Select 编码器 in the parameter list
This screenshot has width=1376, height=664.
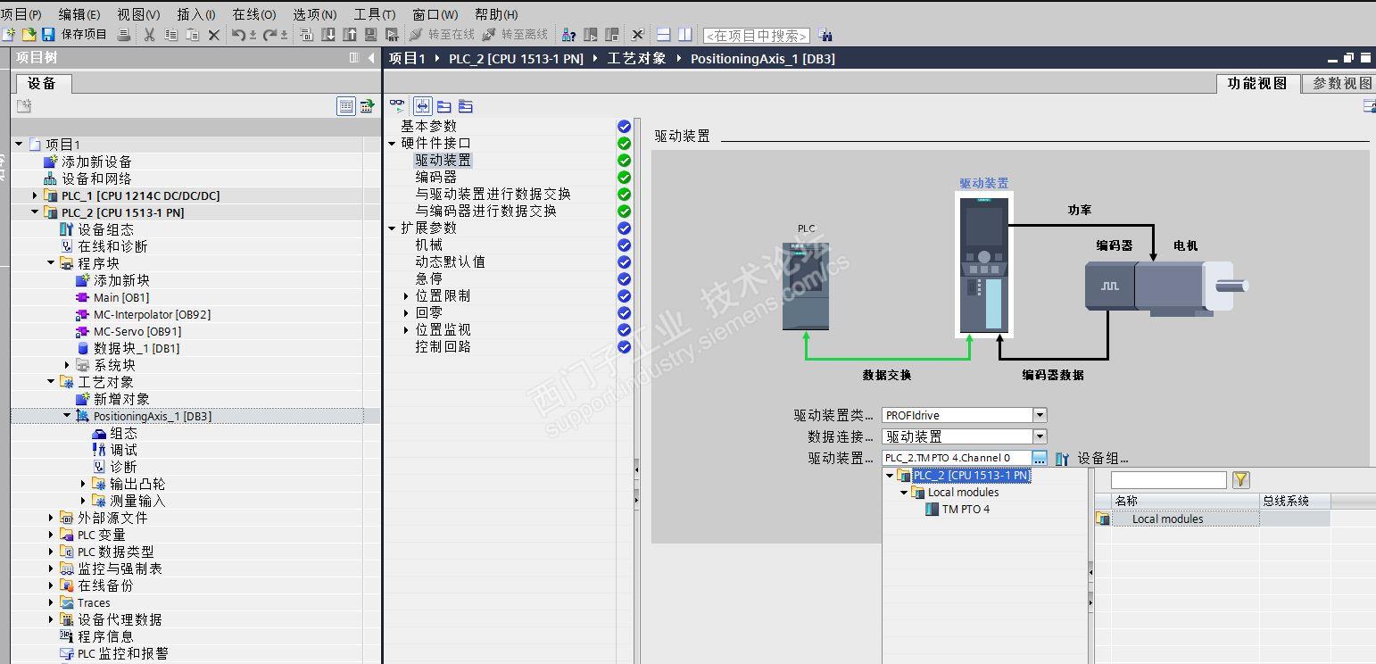(x=435, y=177)
